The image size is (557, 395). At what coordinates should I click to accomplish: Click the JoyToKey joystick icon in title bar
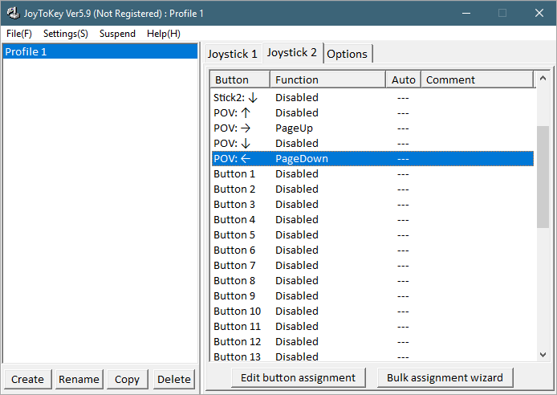pyautogui.click(x=13, y=13)
